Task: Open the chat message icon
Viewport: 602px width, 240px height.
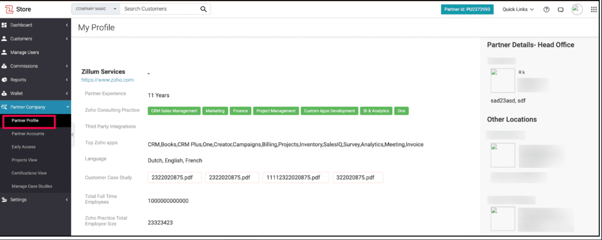Action: click(x=560, y=10)
